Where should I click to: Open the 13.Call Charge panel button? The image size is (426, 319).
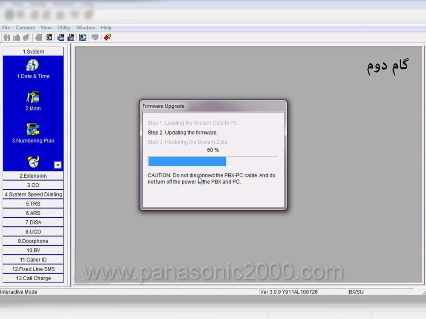pyautogui.click(x=33, y=278)
